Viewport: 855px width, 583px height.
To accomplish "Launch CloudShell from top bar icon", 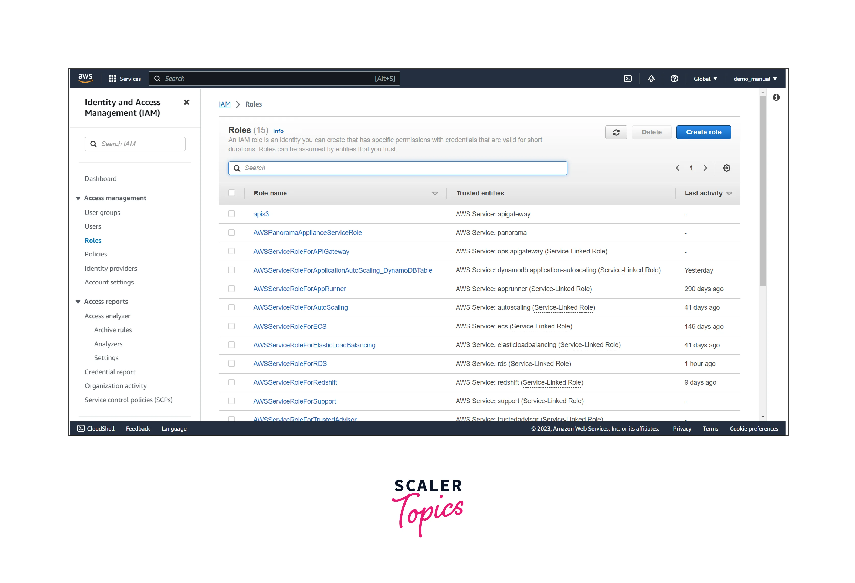I will pyautogui.click(x=628, y=79).
